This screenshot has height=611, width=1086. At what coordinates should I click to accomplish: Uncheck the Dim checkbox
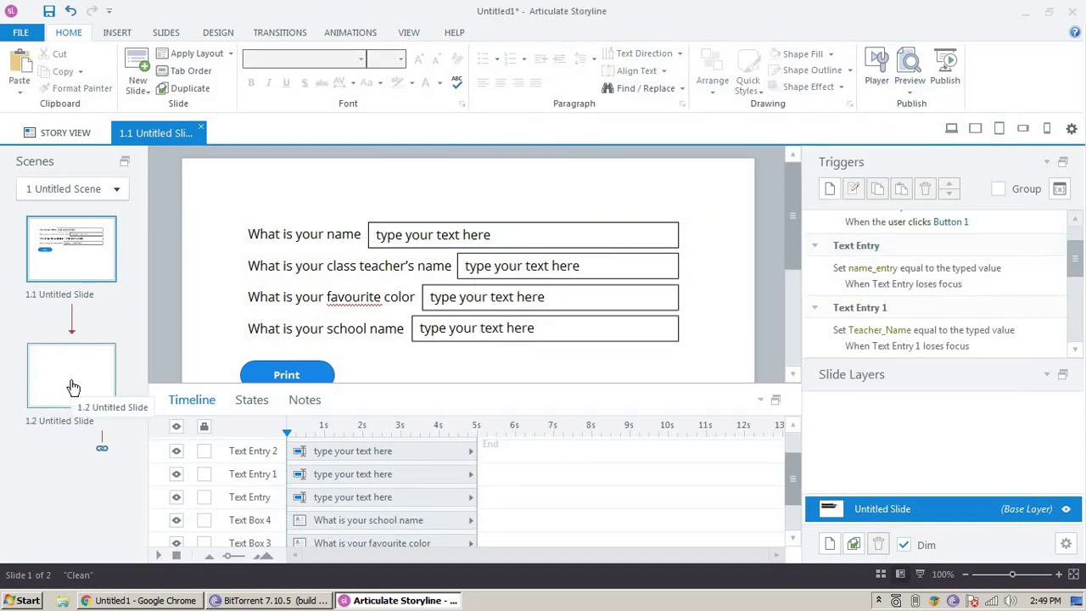click(904, 545)
